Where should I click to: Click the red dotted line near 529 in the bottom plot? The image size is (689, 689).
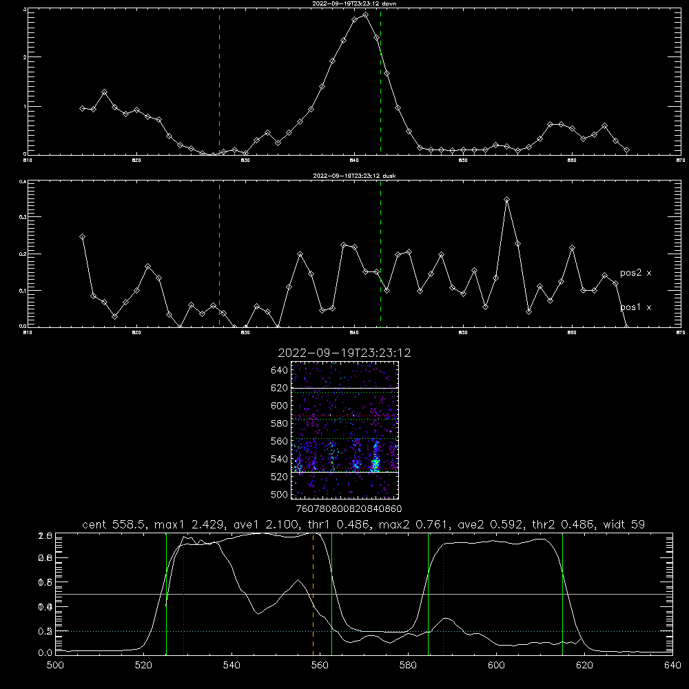tap(184, 594)
